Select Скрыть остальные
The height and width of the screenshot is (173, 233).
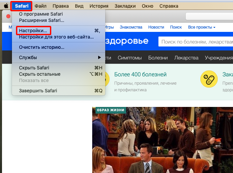(59, 74)
